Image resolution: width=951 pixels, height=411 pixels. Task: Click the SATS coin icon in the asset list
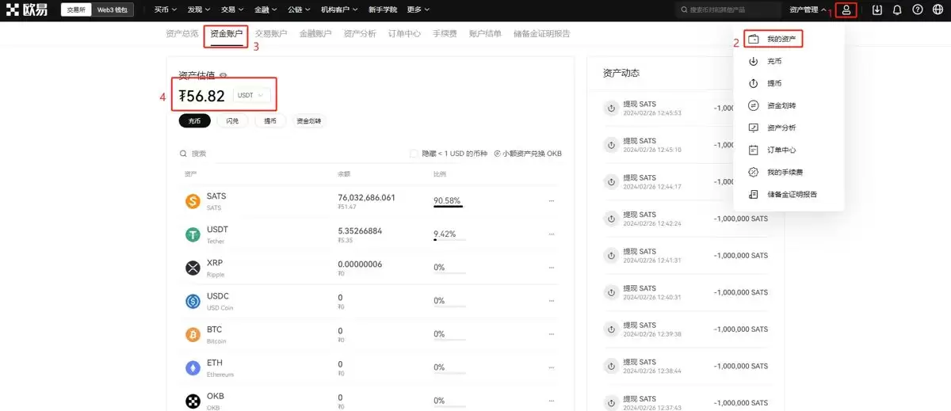[x=193, y=201]
